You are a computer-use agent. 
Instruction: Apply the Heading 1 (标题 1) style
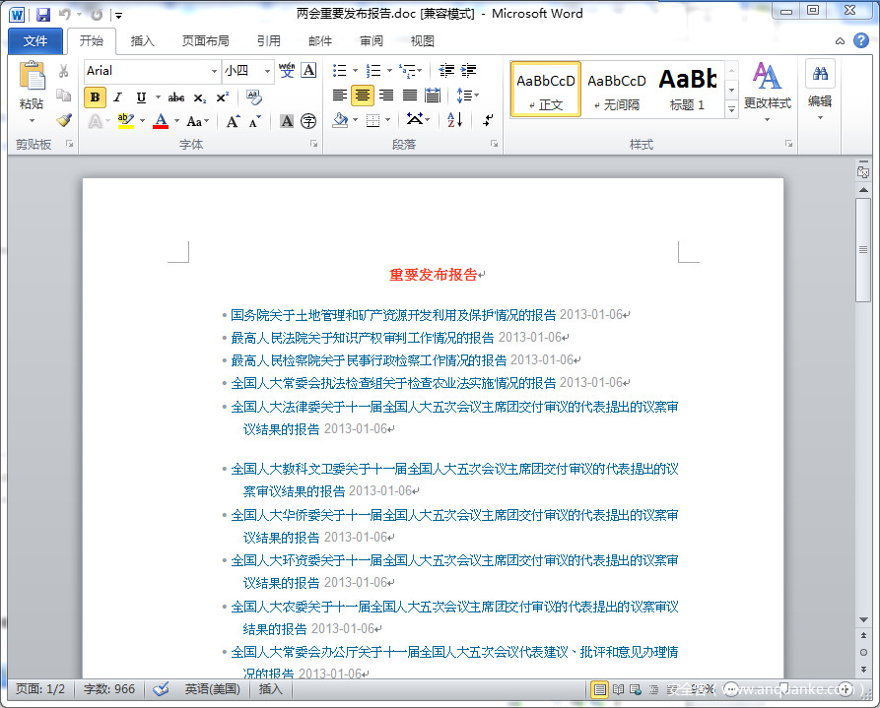click(x=688, y=89)
